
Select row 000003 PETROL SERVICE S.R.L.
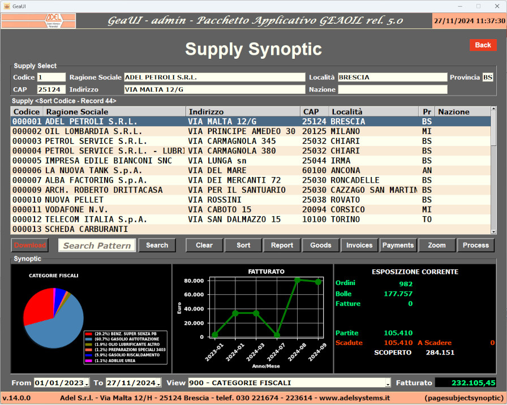coord(251,141)
